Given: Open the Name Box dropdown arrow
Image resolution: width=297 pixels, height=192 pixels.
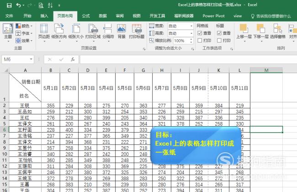Looking at the screenshot, I should (x=31, y=59).
